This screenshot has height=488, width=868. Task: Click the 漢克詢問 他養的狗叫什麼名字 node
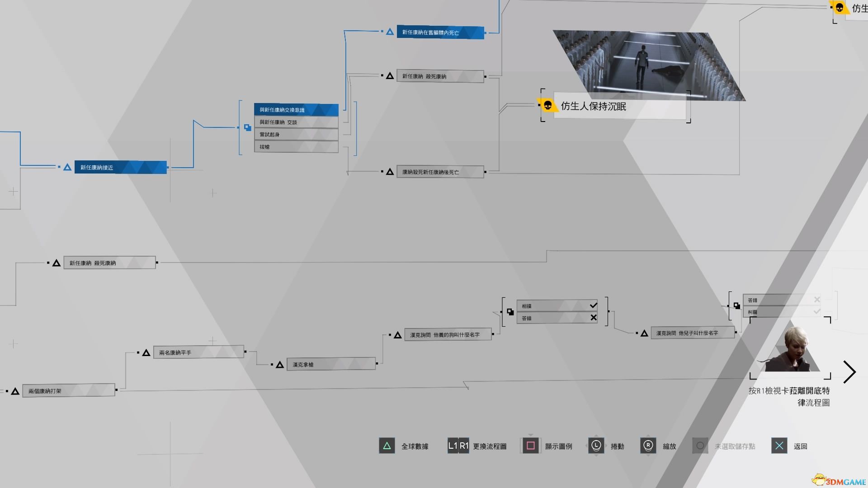[x=448, y=335]
